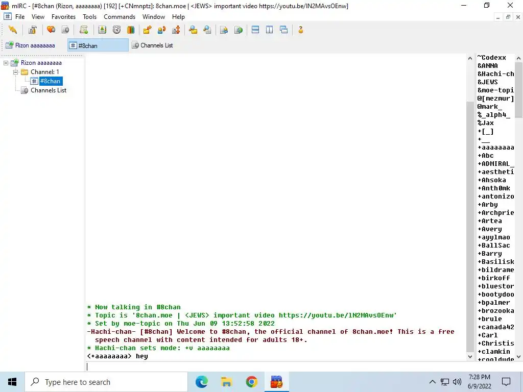
Task: Open the Window menu
Action: click(153, 17)
